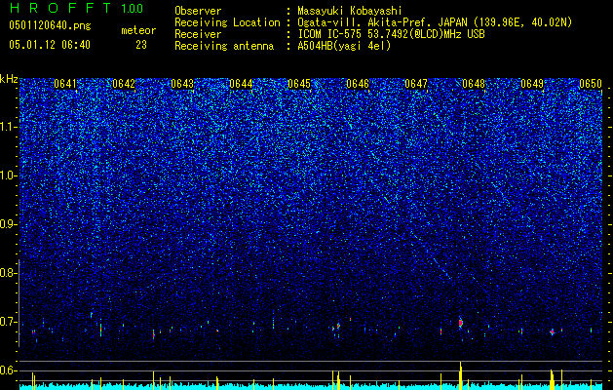The height and width of the screenshot is (390, 613).
Task: Click the 0646 time marker
Action: pos(358,84)
